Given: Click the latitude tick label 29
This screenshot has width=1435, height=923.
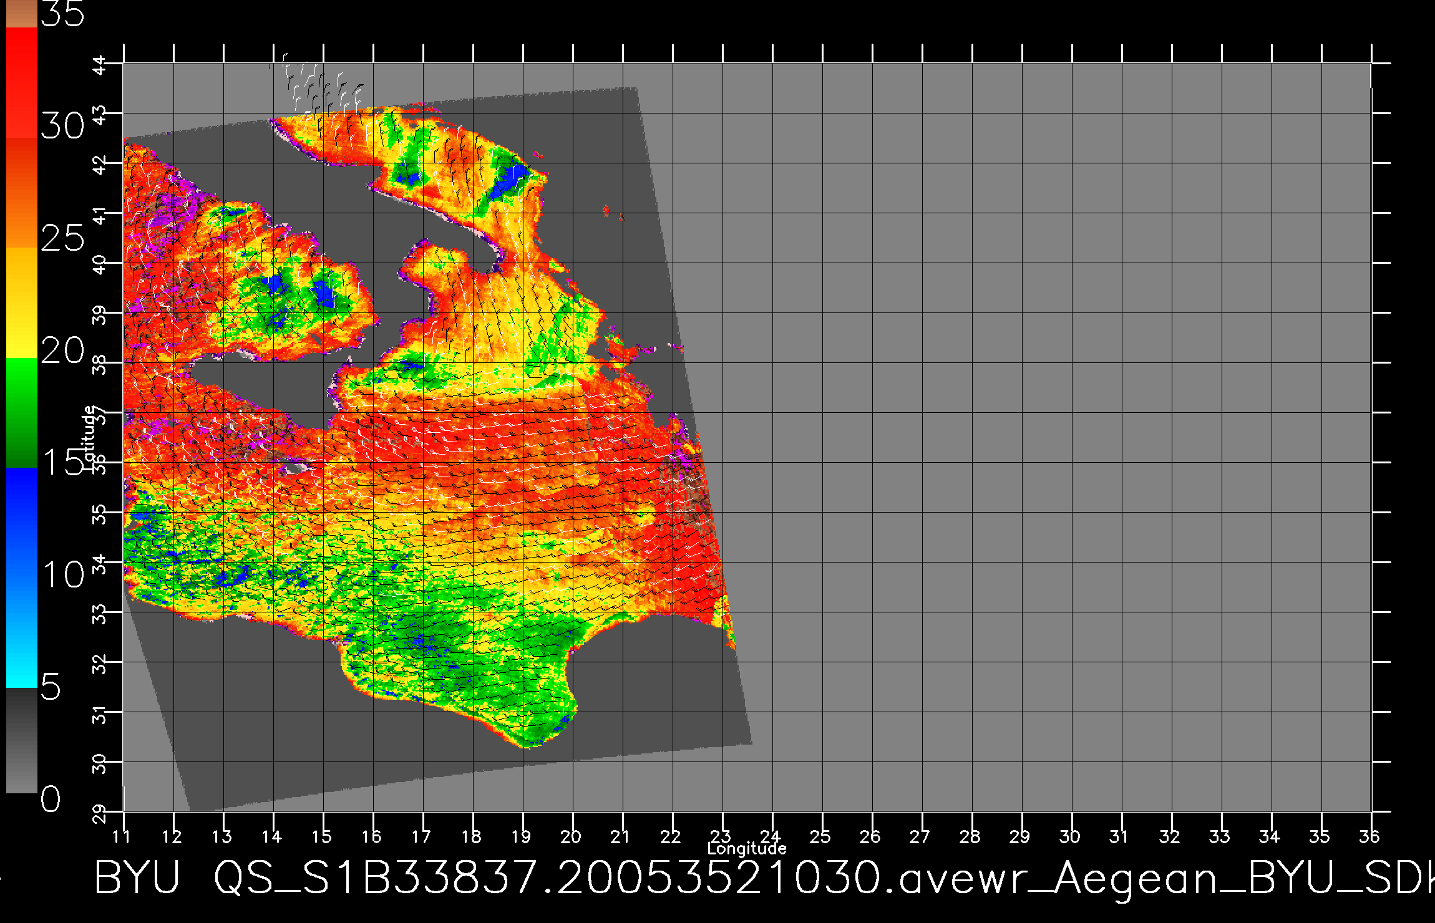Looking at the screenshot, I should pyautogui.click(x=100, y=813).
